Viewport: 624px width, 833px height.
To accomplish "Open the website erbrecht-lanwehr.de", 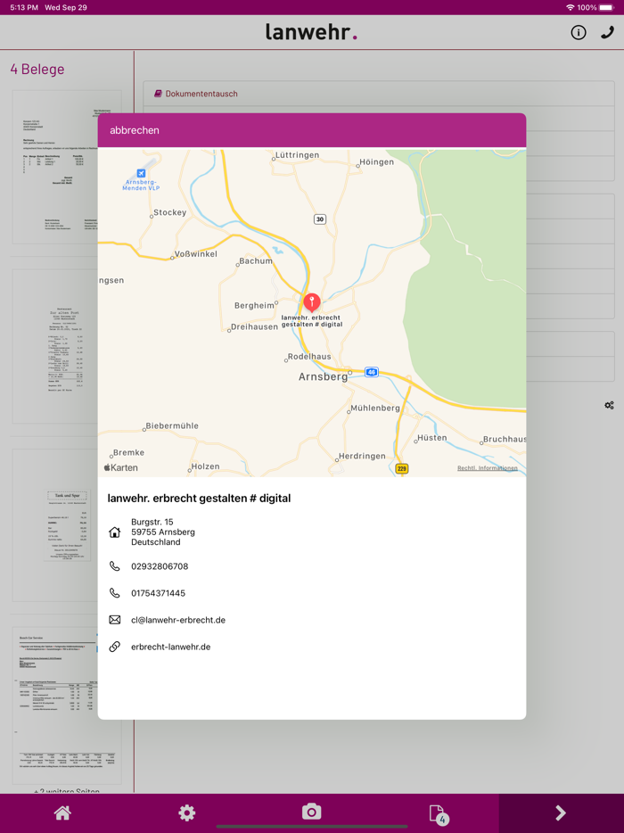I will (x=171, y=647).
